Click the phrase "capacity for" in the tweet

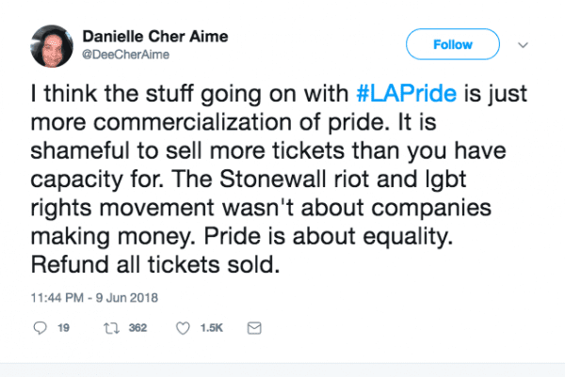[x=97, y=180]
